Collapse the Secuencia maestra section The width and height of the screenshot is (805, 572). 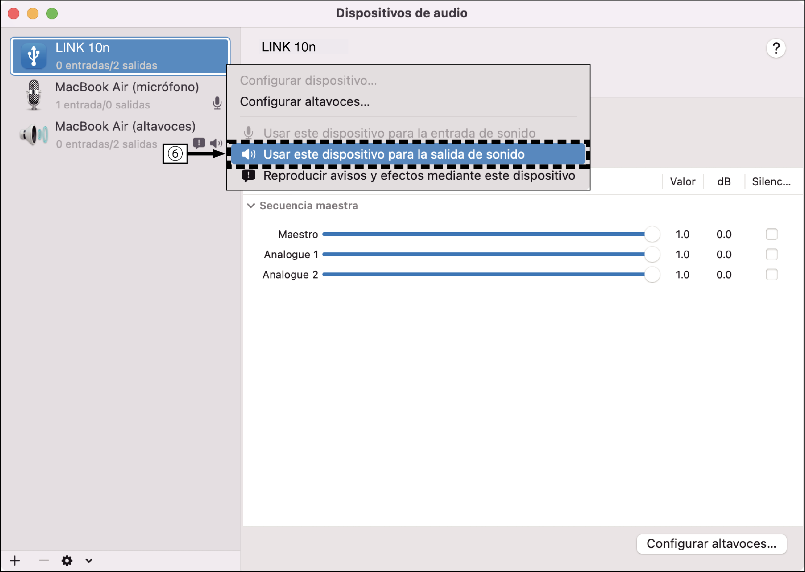point(251,206)
